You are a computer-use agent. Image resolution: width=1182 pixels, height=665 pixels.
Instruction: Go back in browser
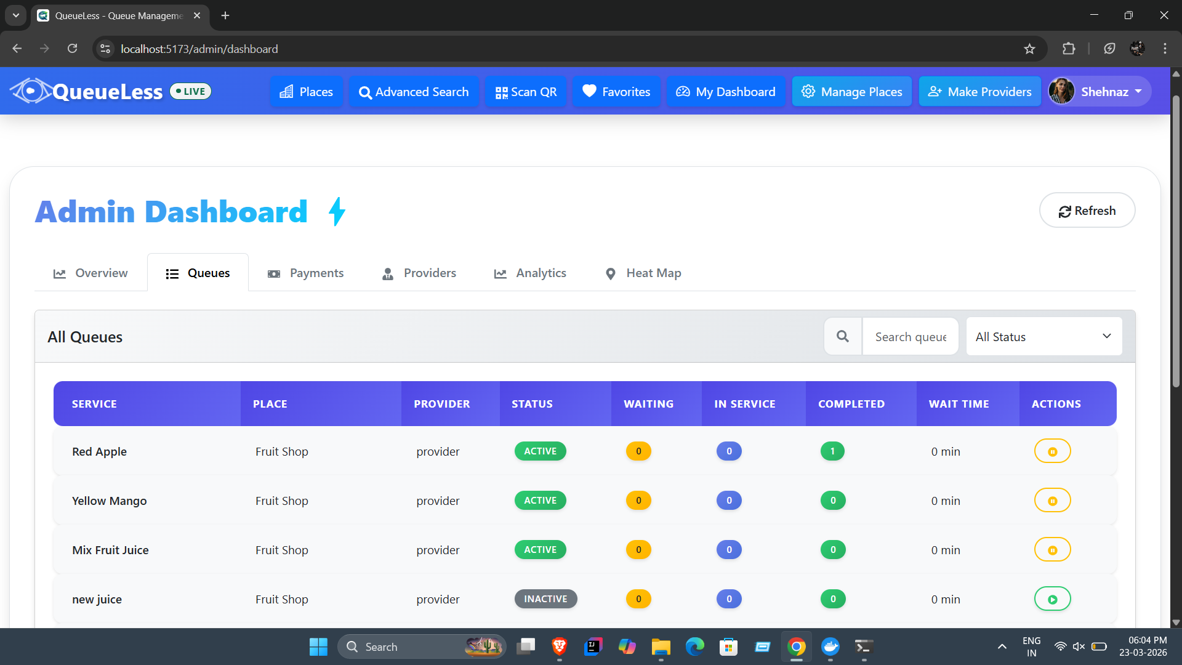pyautogui.click(x=17, y=49)
